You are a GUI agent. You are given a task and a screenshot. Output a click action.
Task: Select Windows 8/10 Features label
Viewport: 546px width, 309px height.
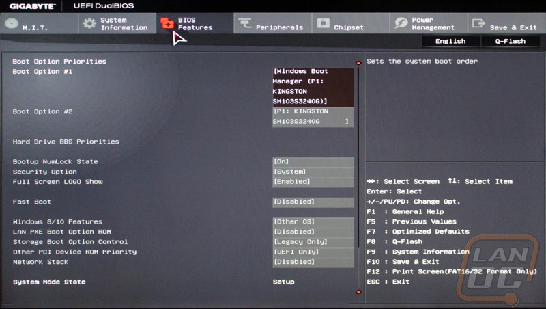tap(57, 221)
